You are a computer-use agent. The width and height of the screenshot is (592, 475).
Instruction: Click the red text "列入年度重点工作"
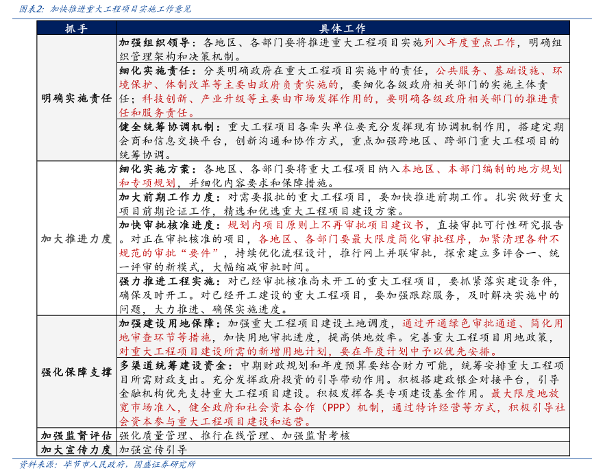[469, 42]
